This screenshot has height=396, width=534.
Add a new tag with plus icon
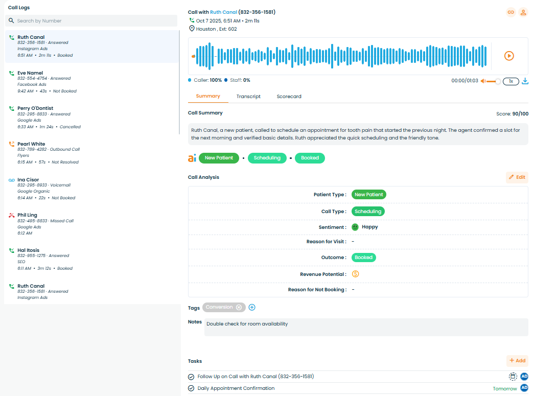[251, 307]
